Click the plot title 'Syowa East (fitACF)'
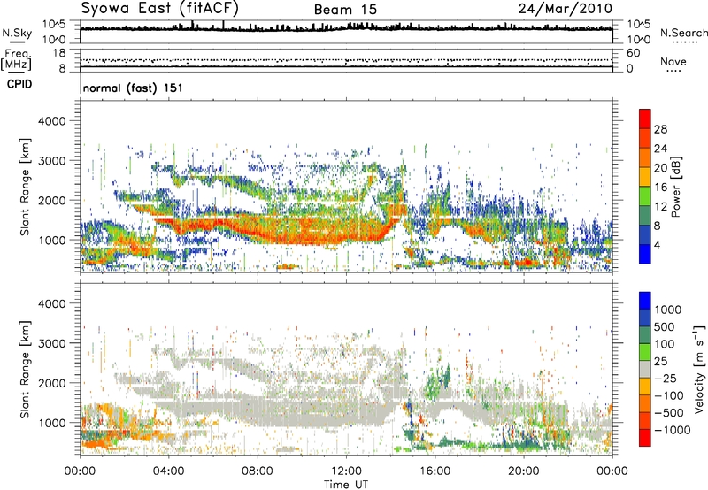This screenshot has height=490, width=708. 159,9
